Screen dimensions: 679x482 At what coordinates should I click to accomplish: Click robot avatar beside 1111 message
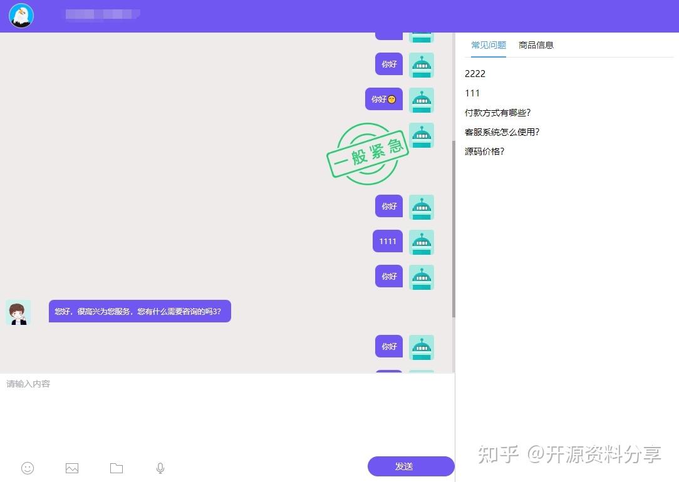coord(422,242)
